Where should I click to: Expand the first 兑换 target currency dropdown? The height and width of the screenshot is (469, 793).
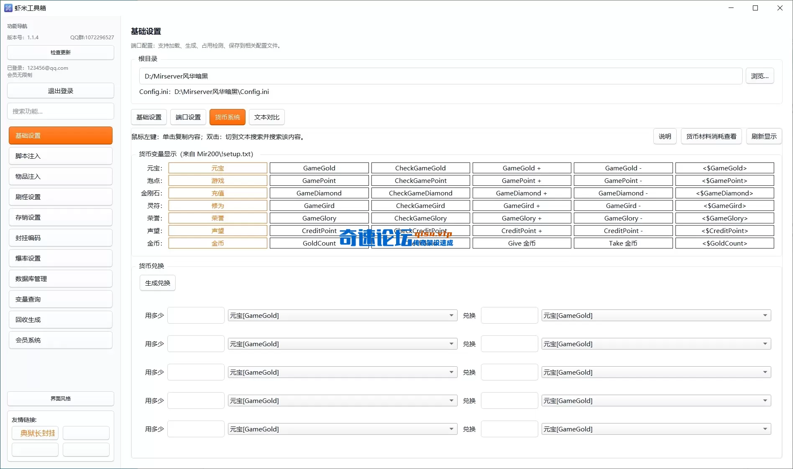pos(655,316)
